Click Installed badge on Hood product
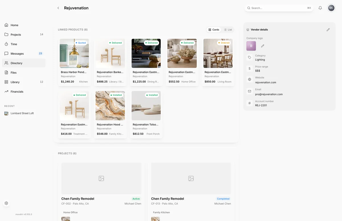This screenshot has height=221, width=342. (x=116, y=95)
